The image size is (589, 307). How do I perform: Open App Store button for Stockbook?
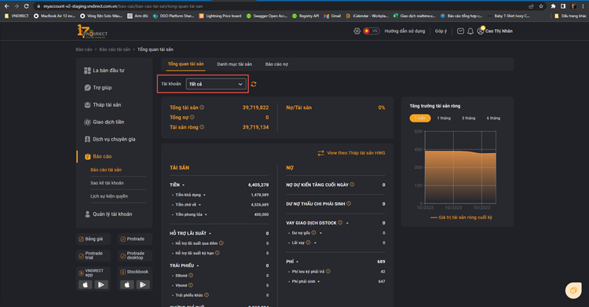point(127,284)
